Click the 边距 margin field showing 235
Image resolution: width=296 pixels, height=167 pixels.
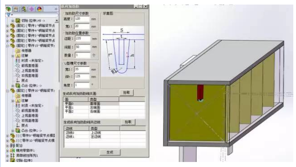(83, 39)
